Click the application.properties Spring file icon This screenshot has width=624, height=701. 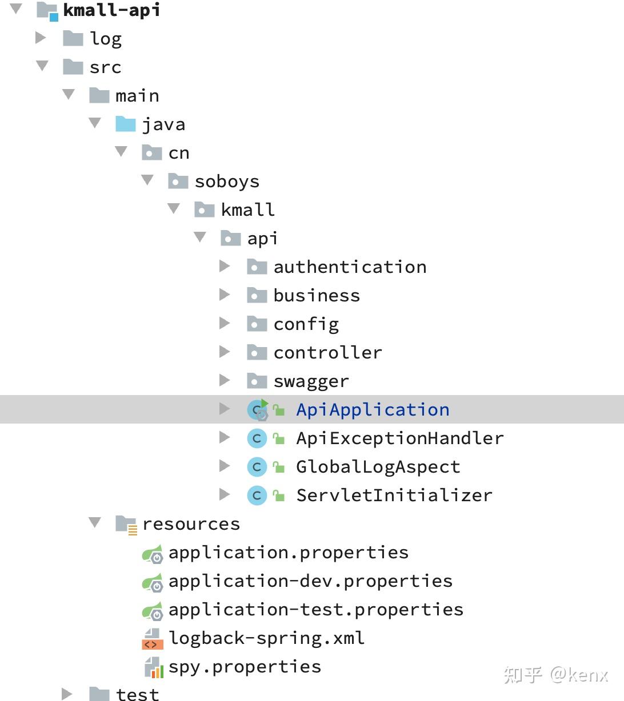click(151, 552)
